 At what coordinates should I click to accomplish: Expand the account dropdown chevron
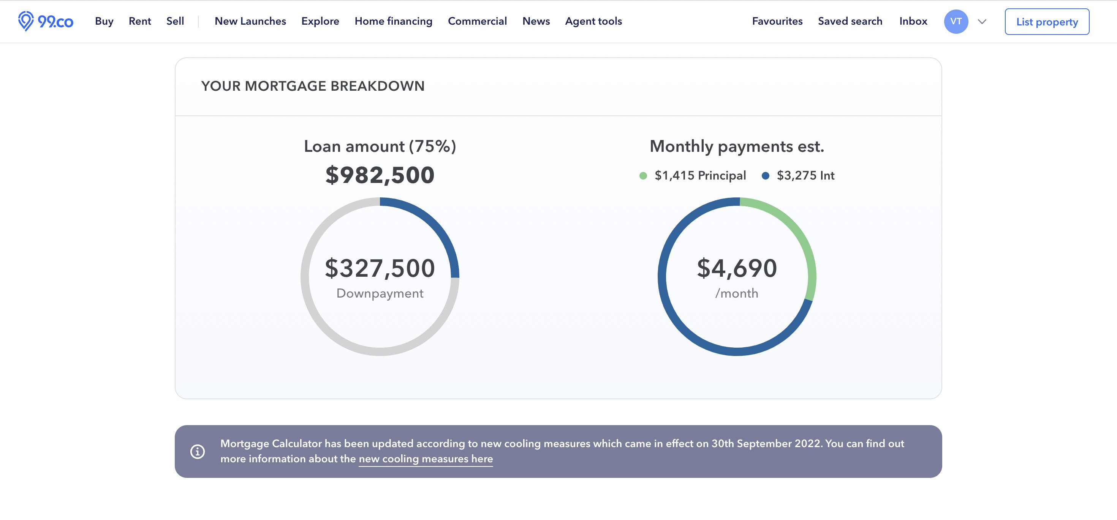[982, 22]
